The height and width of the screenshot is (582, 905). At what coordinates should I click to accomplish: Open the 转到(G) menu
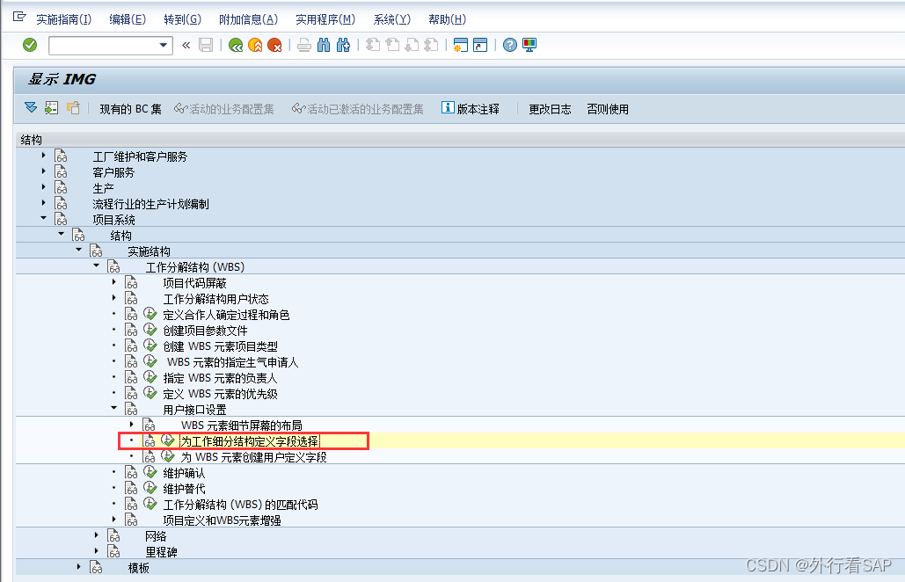pyautogui.click(x=182, y=19)
